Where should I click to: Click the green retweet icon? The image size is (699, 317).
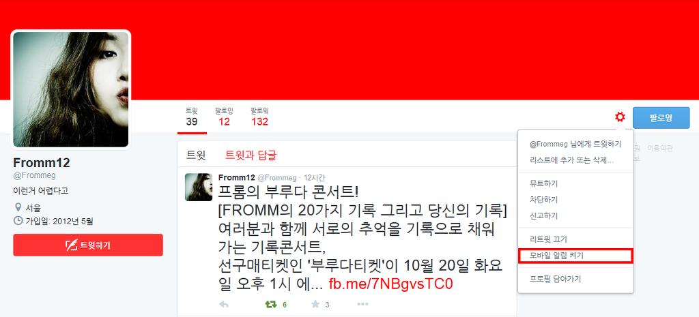pos(270,305)
